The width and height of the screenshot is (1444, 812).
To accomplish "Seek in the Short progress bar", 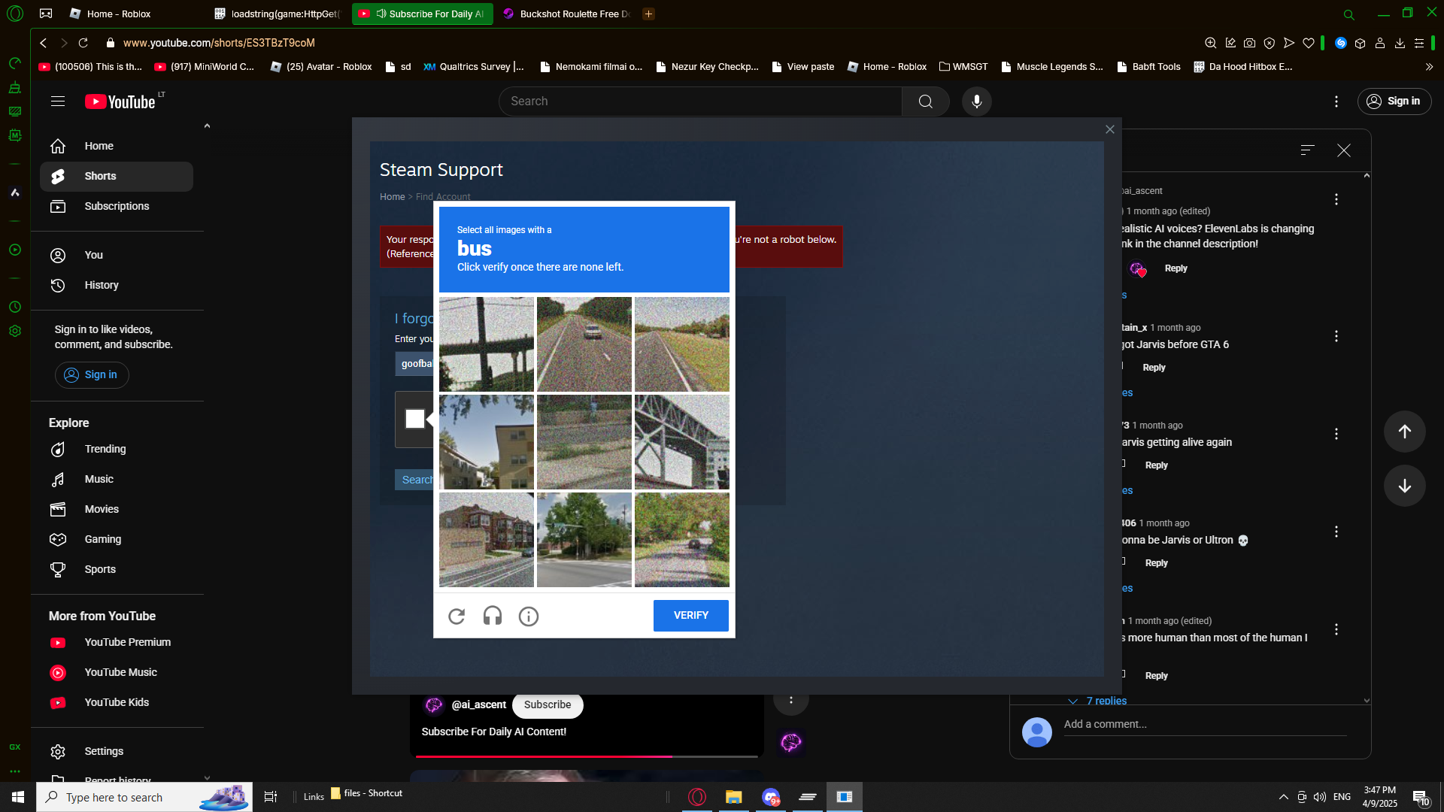I will point(587,756).
